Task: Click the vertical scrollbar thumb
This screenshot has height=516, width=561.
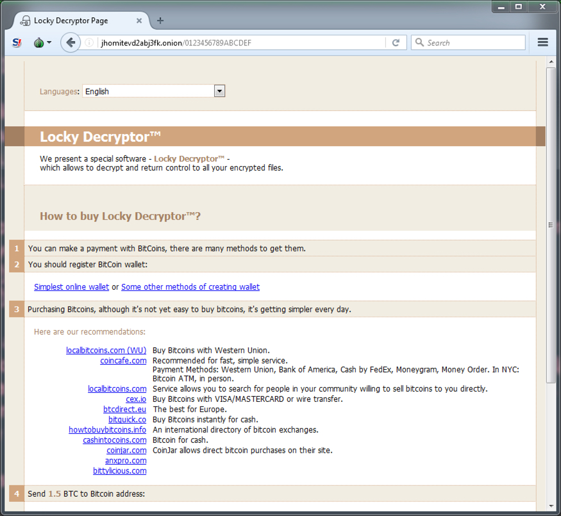Action: click(551, 225)
